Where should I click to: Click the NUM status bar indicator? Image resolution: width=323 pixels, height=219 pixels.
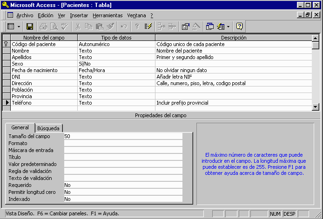point(275,214)
